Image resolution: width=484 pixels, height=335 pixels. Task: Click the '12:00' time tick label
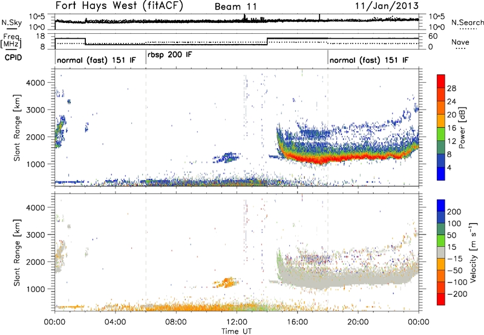tap(237, 322)
